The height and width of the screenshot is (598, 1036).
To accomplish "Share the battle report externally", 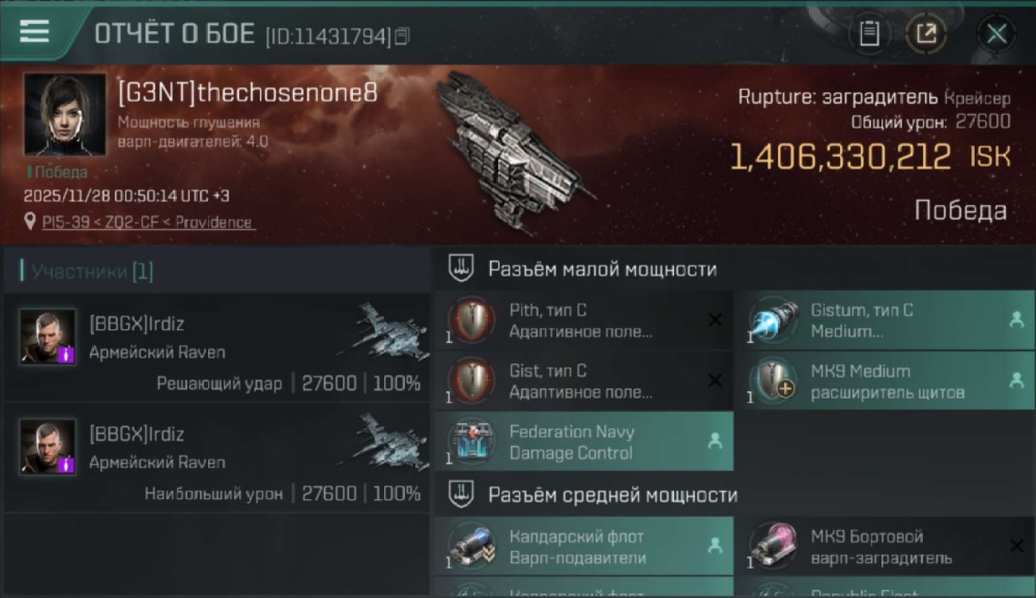I will coord(925,34).
